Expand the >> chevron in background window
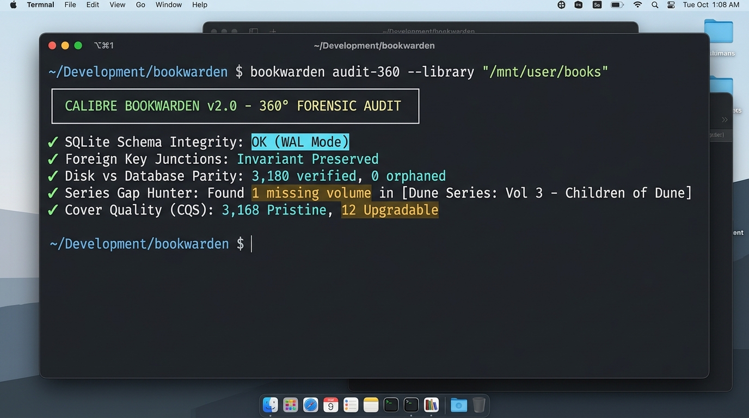 pos(725,120)
